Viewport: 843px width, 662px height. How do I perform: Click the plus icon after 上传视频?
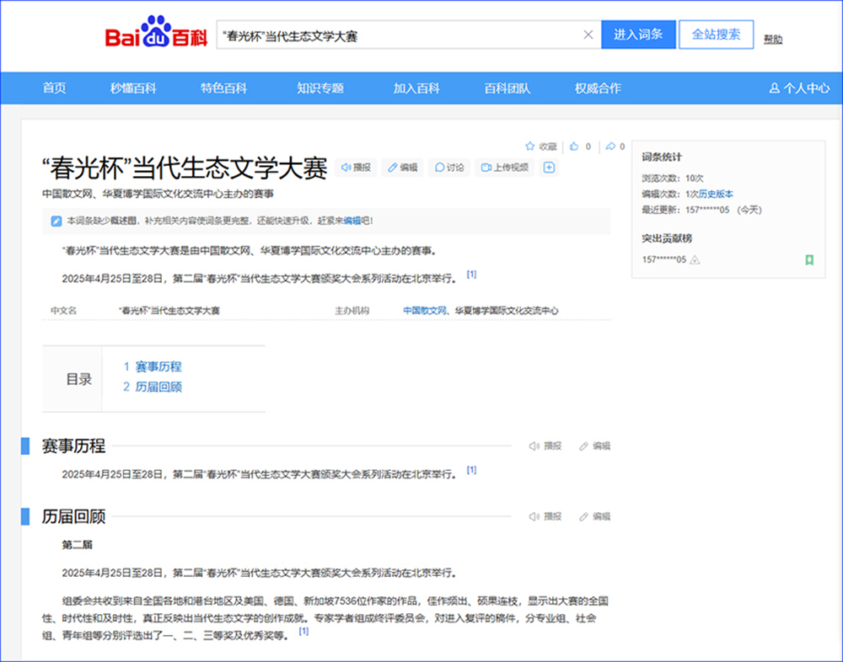tap(549, 168)
